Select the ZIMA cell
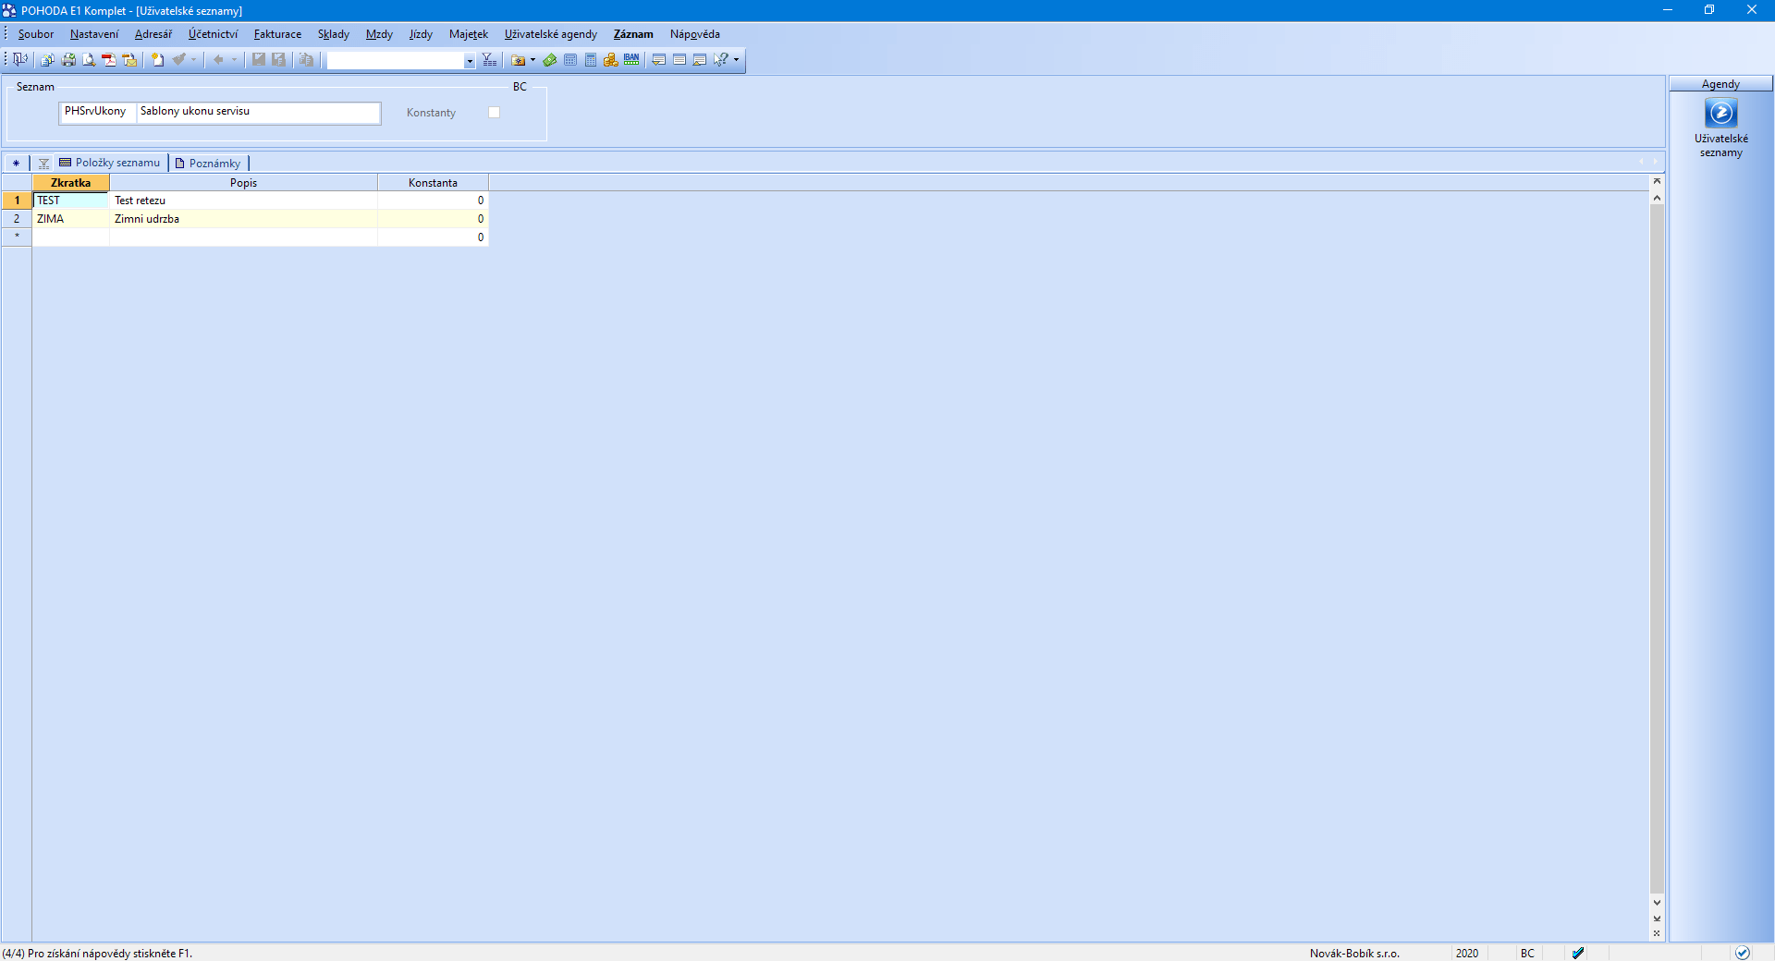Image resolution: width=1775 pixels, height=961 pixels. 71,219
